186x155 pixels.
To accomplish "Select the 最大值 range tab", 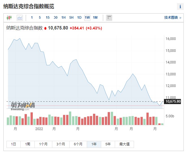I will (124, 144).
